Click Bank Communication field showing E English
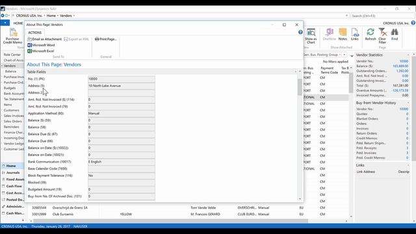This screenshot has width=416, height=234. pos(122,162)
